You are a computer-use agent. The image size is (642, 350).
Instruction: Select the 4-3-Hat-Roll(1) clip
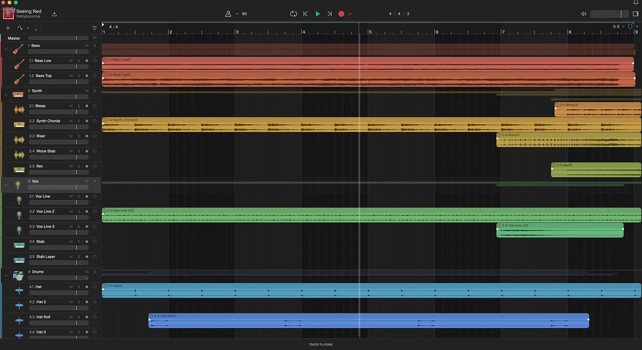click(369, 320)
